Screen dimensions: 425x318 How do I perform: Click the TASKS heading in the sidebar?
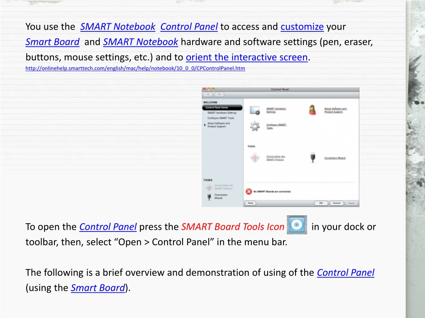click(208, 180)
